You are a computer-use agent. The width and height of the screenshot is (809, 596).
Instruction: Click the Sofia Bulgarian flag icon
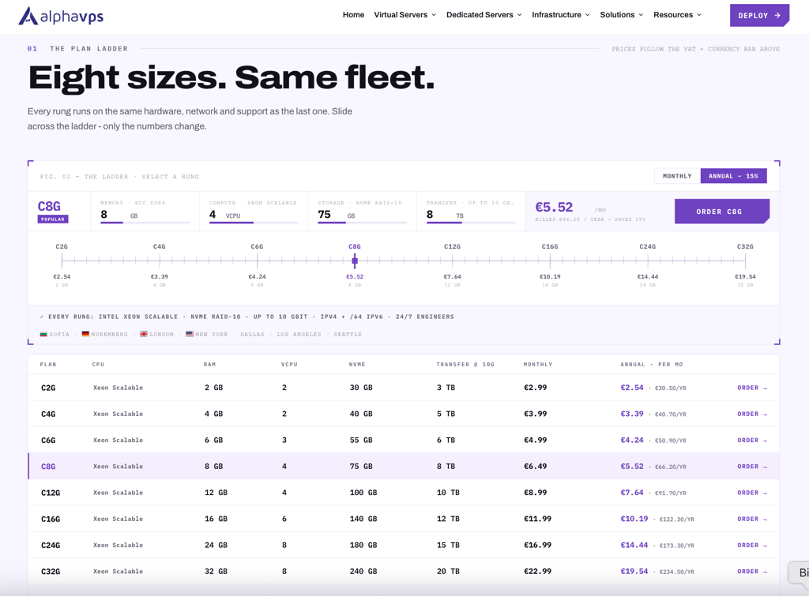[44, 334]
